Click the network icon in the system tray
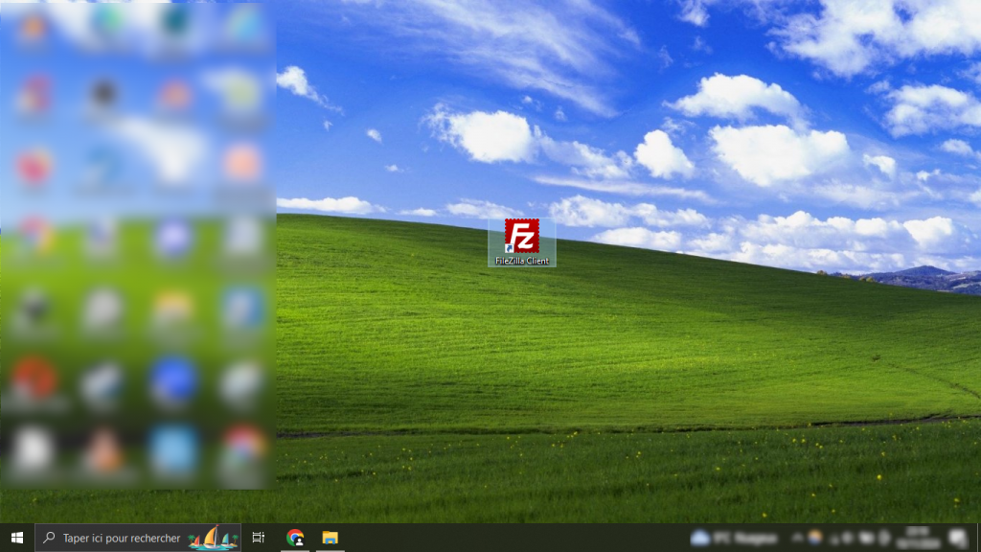 (x=864, y=538)
